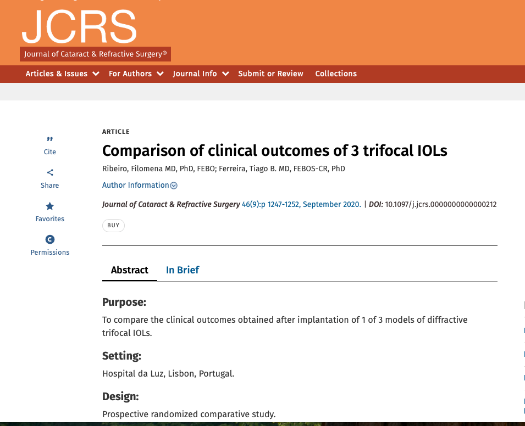Click the JCRS journal logo
525x426 pixels.
[79, 26]
